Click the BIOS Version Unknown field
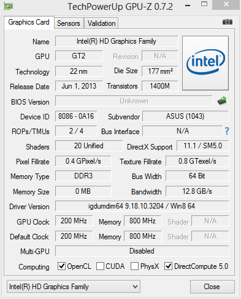241x299 pixels. [x=134, y=101]
